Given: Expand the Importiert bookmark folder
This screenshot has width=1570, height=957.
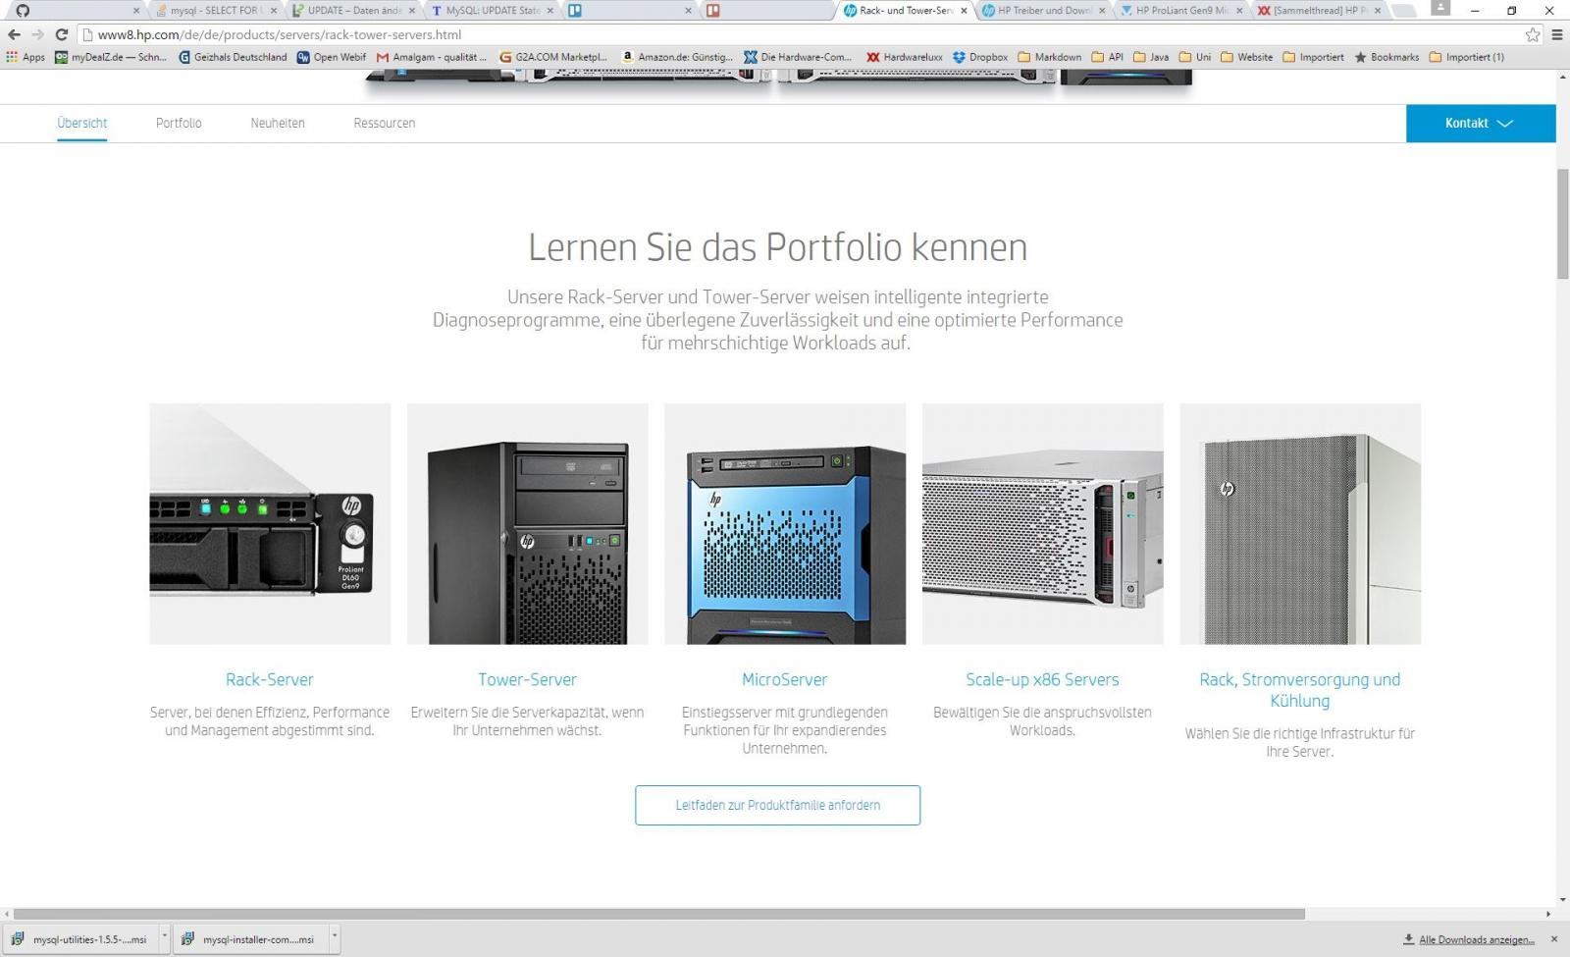Looking at the screenshot, I should 1313,57.
